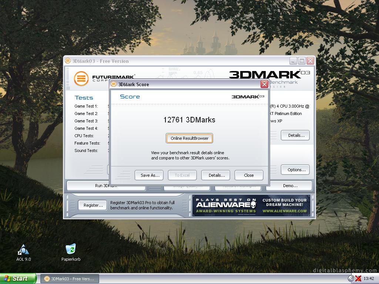Click the red X of 3DMark Score dialog
379x284 pixels.
264,84
